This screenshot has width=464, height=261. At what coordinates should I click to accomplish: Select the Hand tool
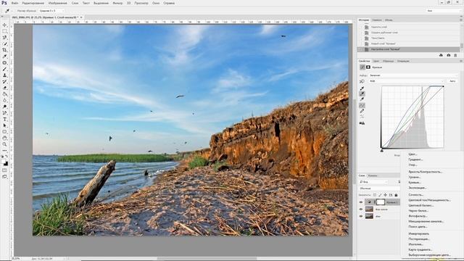tap(4, 138)
